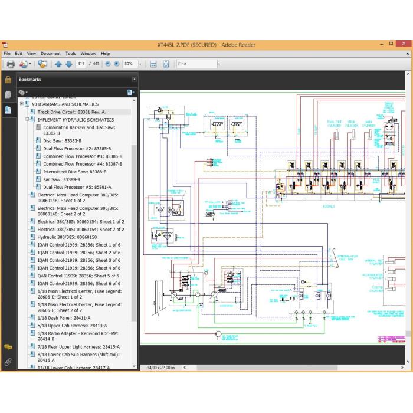
Task: Go to previous page with up arrow
Action: 58,64
